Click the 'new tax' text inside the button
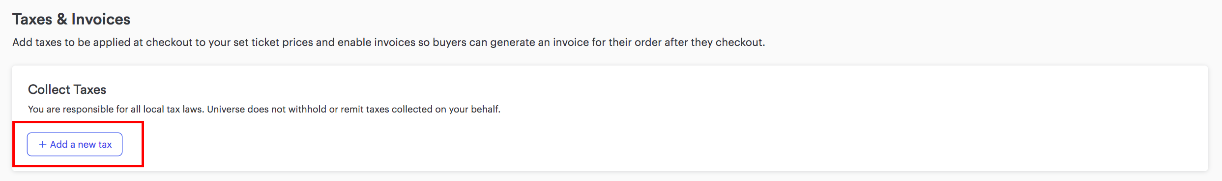 [x=95, y=144]
